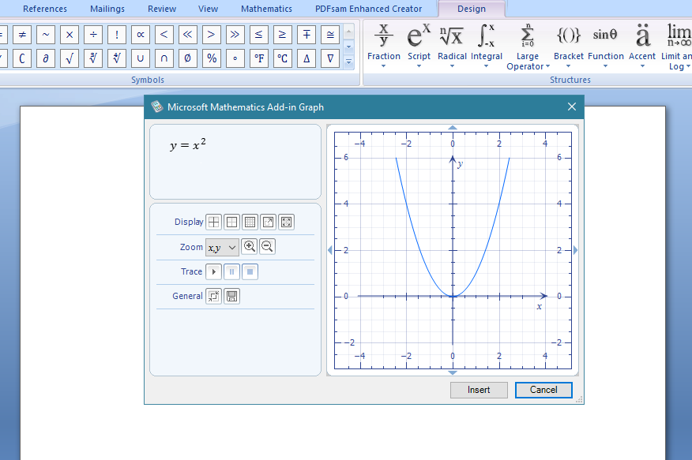
Task: Insert the factorial exclamation symbol
Action: click(x=117, y=35)
